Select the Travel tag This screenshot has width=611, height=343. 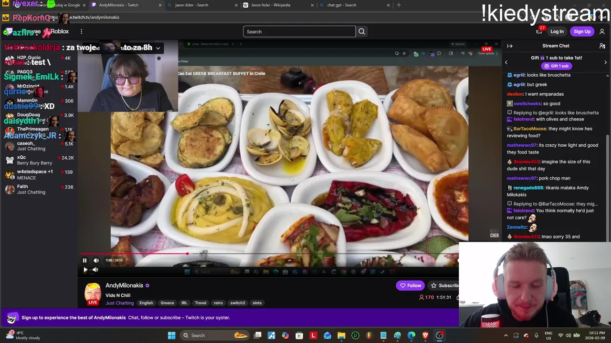[x=200, y=303]
